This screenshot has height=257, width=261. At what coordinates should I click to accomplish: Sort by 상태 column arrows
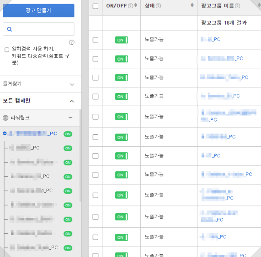pos(192,5)
